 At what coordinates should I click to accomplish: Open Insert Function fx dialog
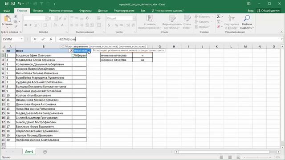(x=51, y=39)
